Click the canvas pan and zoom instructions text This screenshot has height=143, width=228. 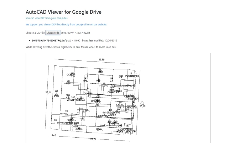point(71,47)
